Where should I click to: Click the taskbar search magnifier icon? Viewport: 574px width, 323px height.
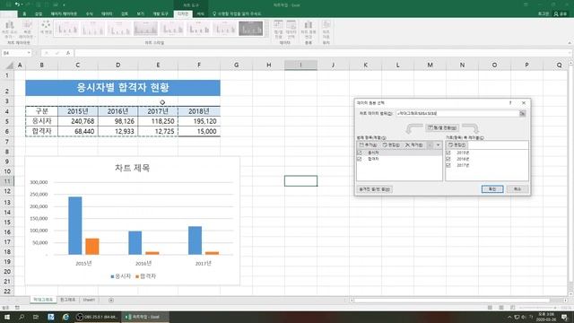[22, 317]
